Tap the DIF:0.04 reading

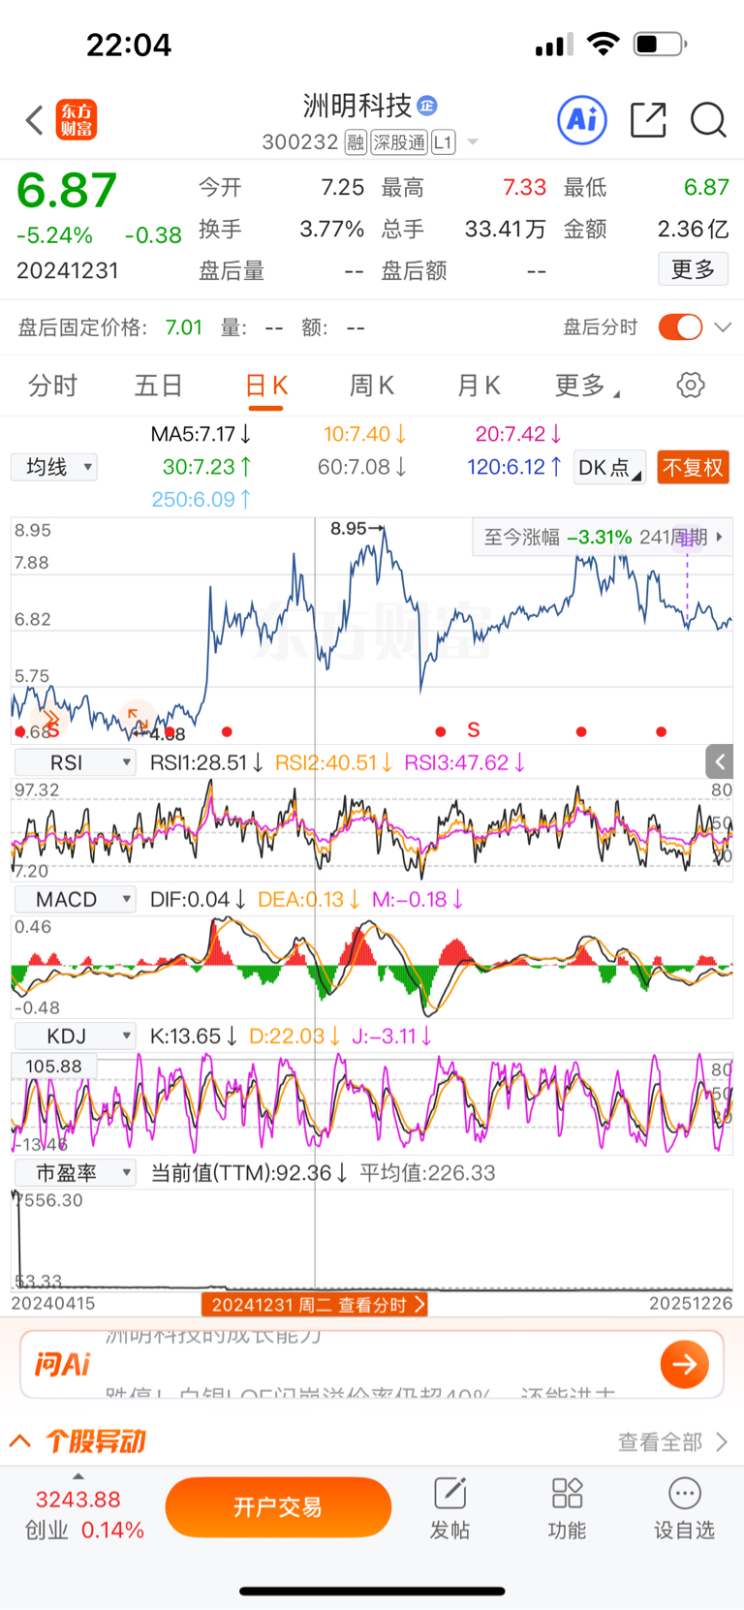[197, 899]
